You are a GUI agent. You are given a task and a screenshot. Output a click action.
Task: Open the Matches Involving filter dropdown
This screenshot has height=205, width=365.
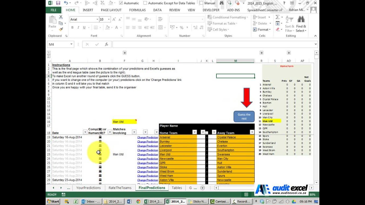point(134,132)
